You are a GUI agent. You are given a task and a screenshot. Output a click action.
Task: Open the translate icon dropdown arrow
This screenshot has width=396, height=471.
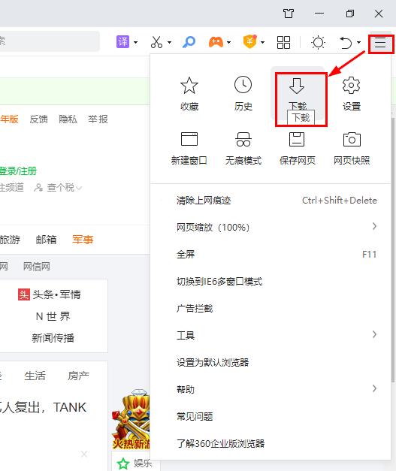[x=136, y=42]
